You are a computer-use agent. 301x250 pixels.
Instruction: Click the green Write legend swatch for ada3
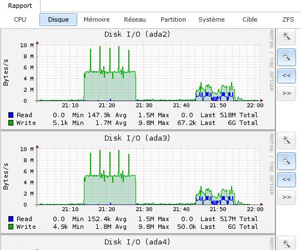[x=11, y=227]
